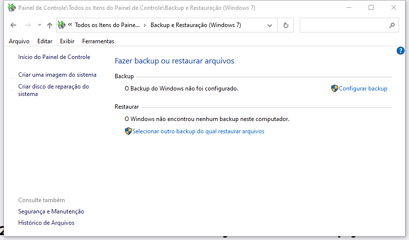Open Histórico de Arquivos link
Viewport: 409px width, 240px height.
tap(46, 223)
